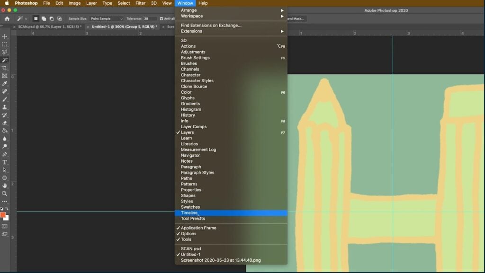Expand the Extensions submenu
Screen dimensions: 485x273
[231, 31]
